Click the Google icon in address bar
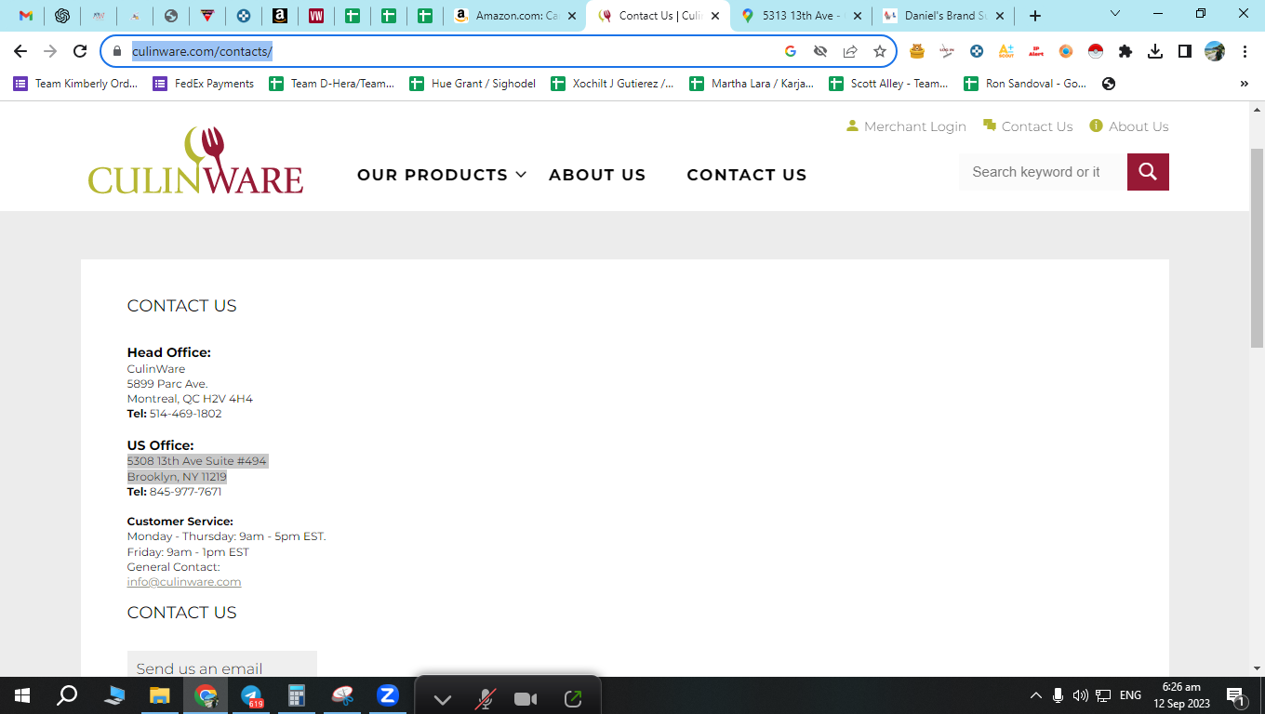 click(x=791, y=51)
